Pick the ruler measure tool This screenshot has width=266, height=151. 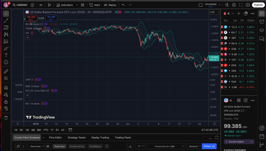[6, 71]
